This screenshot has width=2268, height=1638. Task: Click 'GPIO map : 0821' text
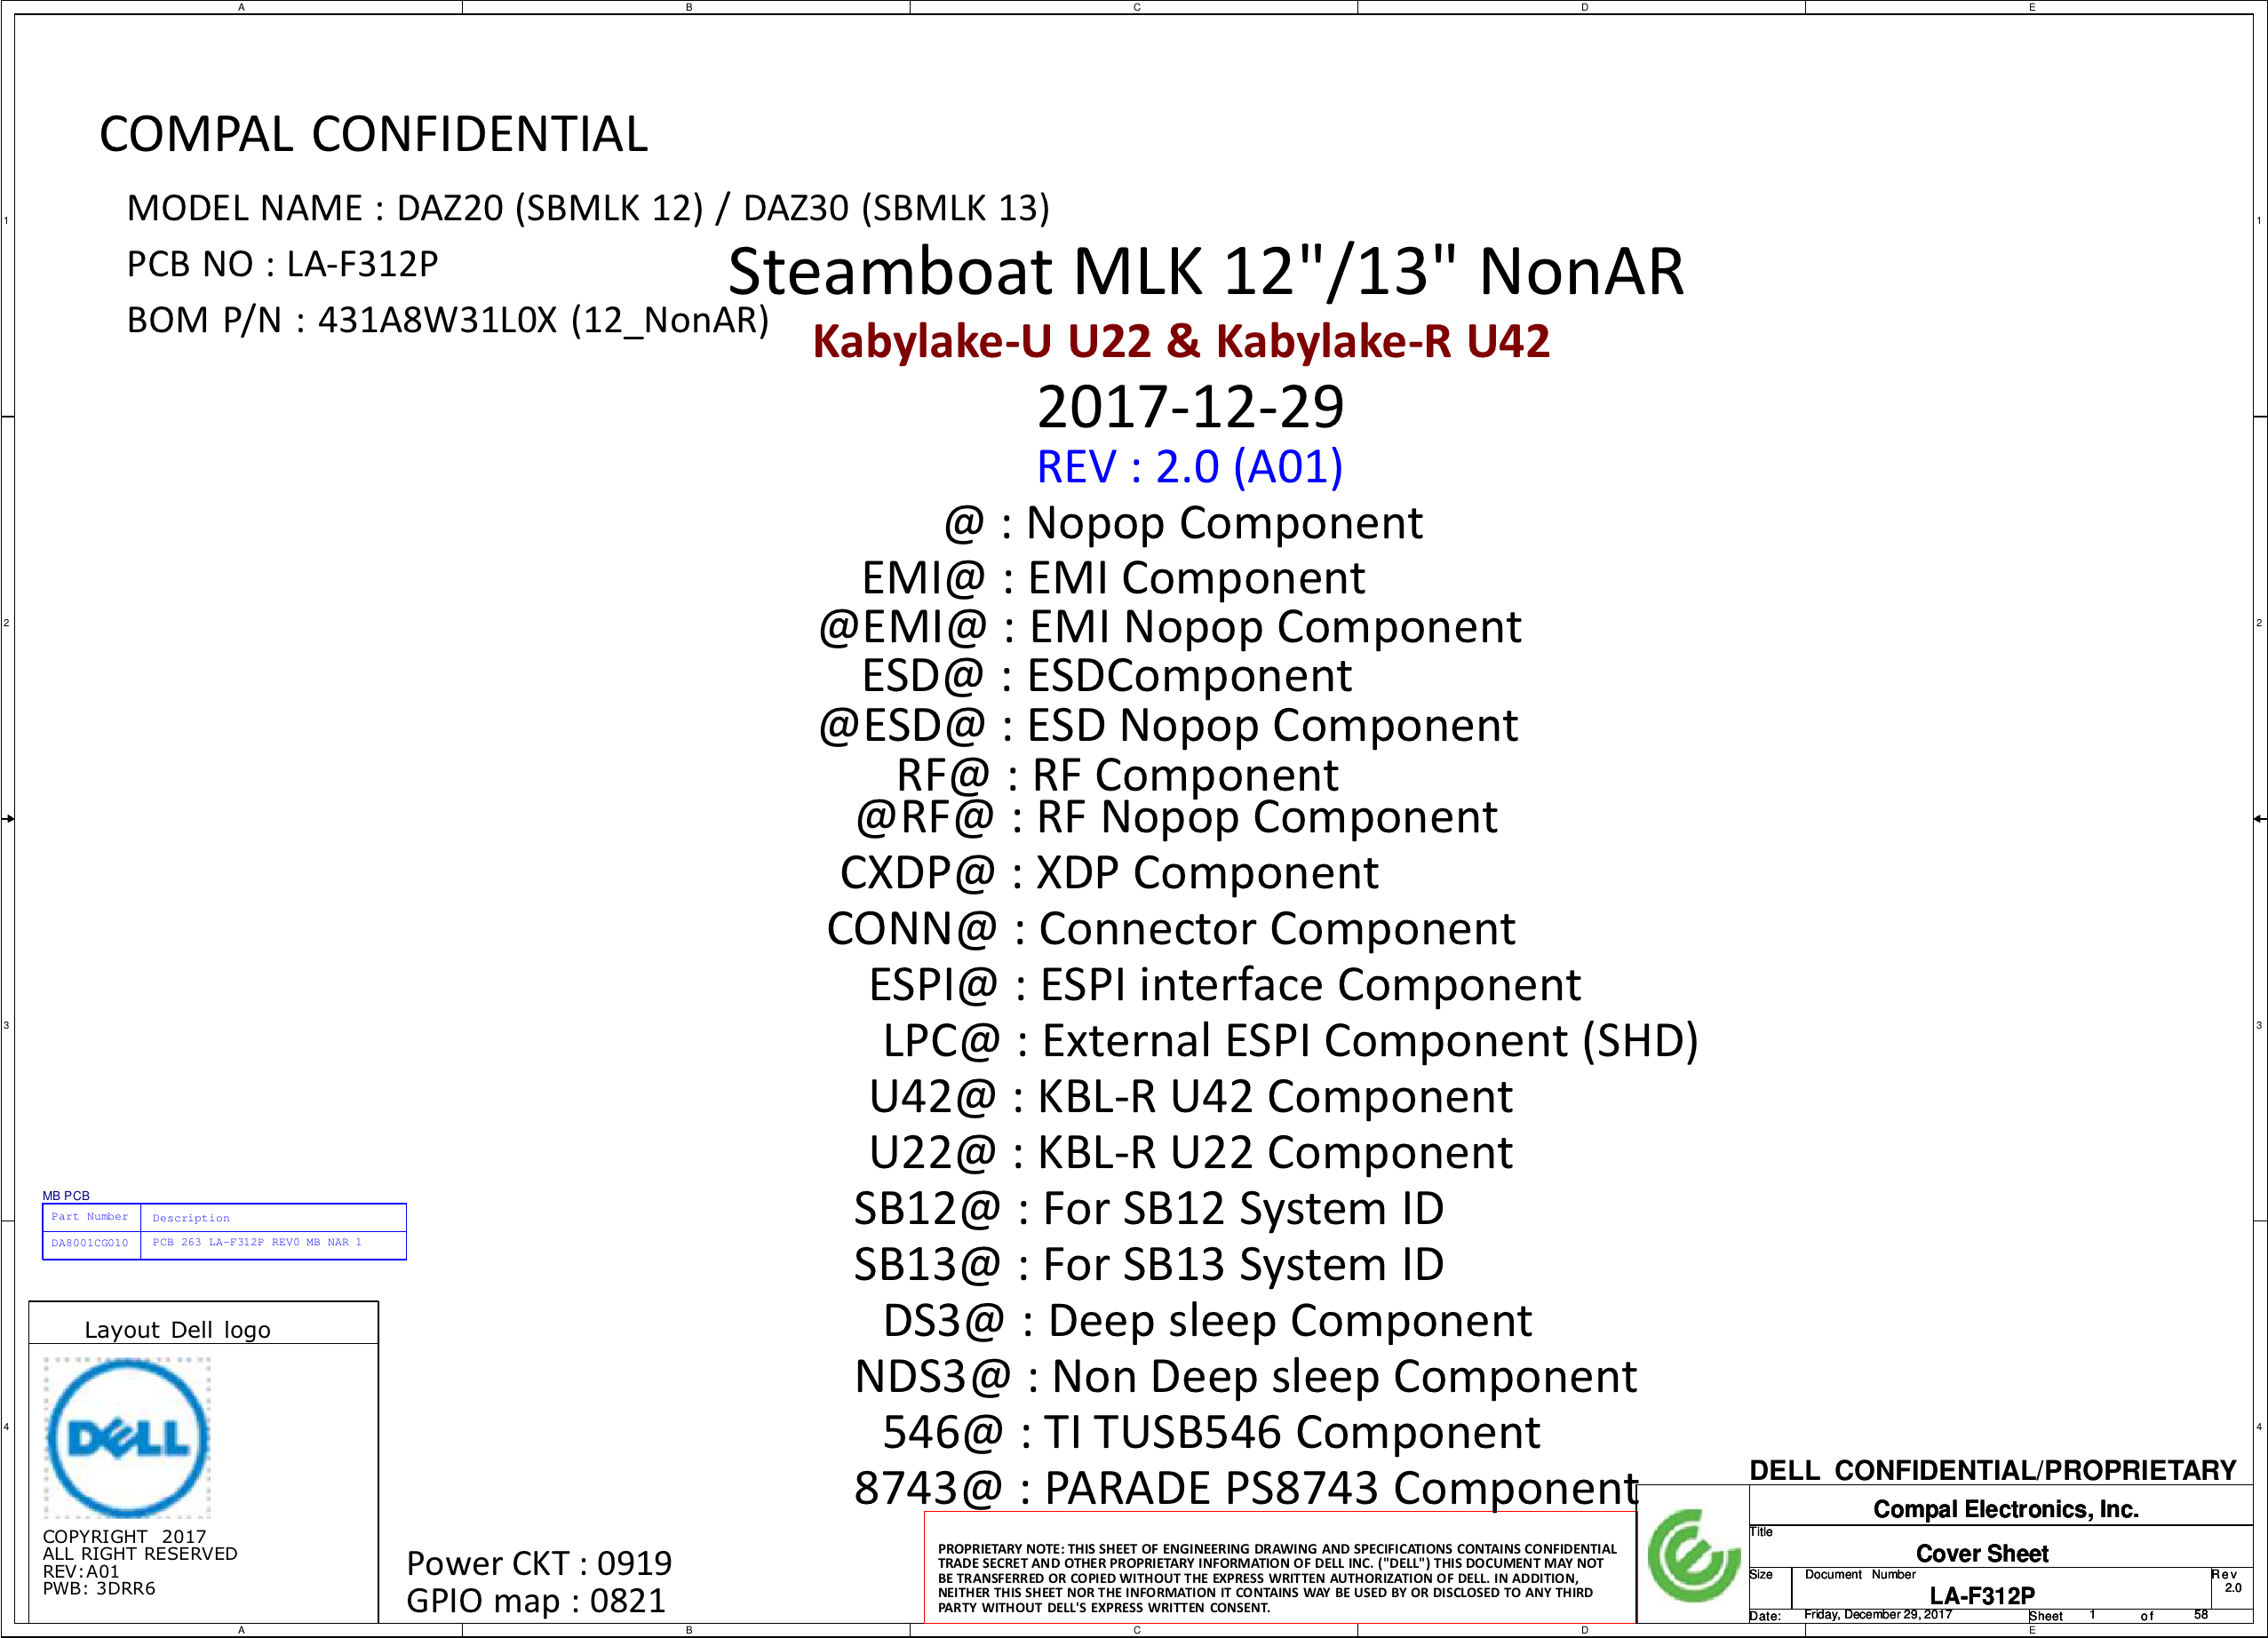pos(536,1601)
